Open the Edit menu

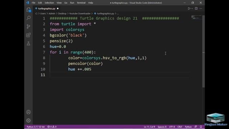coord(40,3)
